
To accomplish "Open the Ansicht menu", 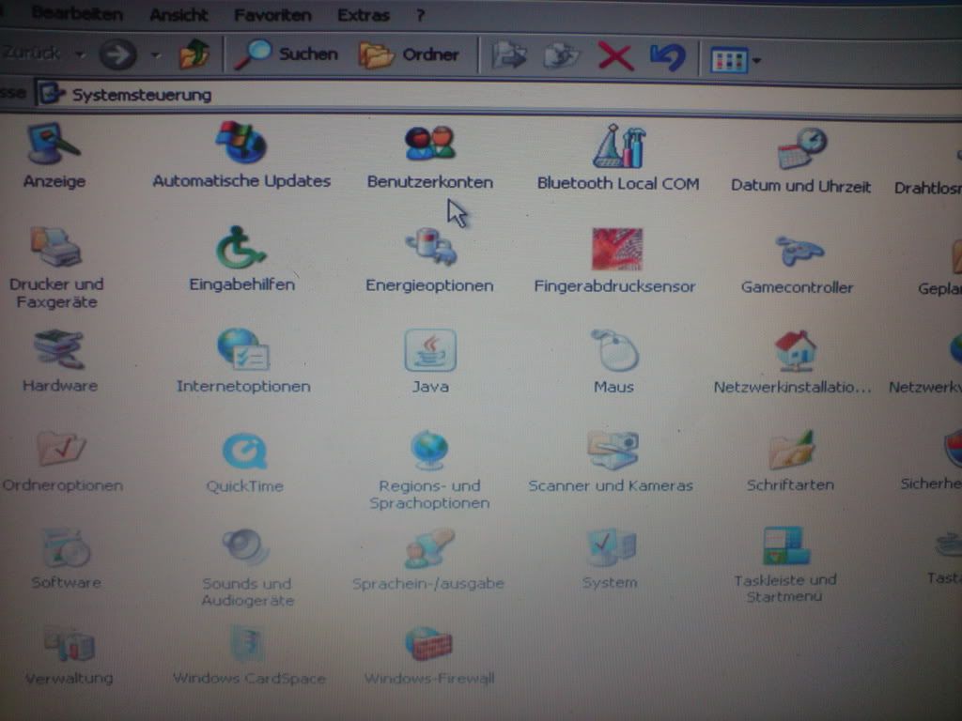I will tap(178, 15).
